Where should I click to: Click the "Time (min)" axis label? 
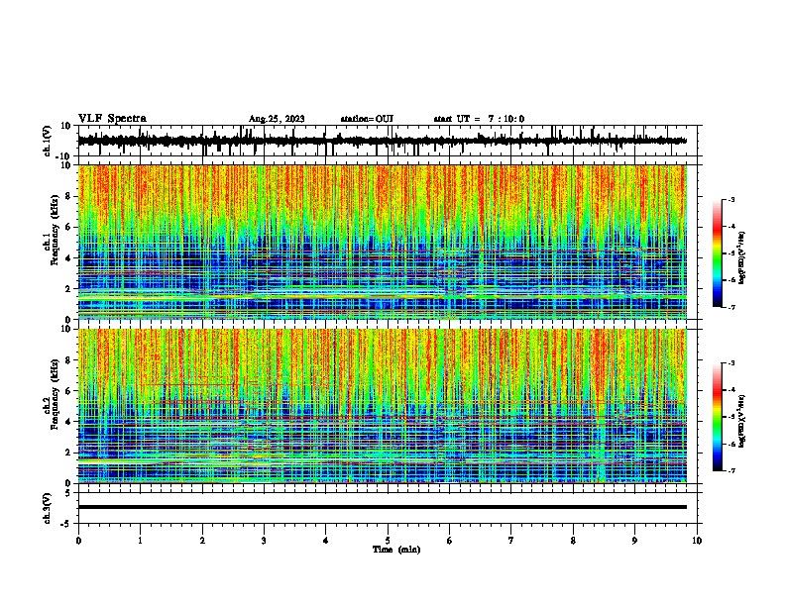[x=396, y=550]
